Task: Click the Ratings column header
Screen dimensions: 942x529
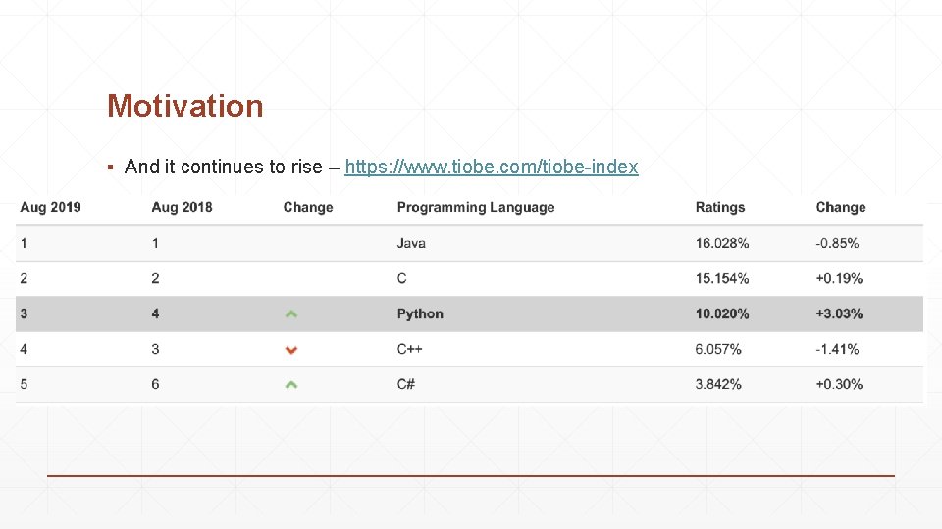Action: pyautogui.click(x=720, y=208)
